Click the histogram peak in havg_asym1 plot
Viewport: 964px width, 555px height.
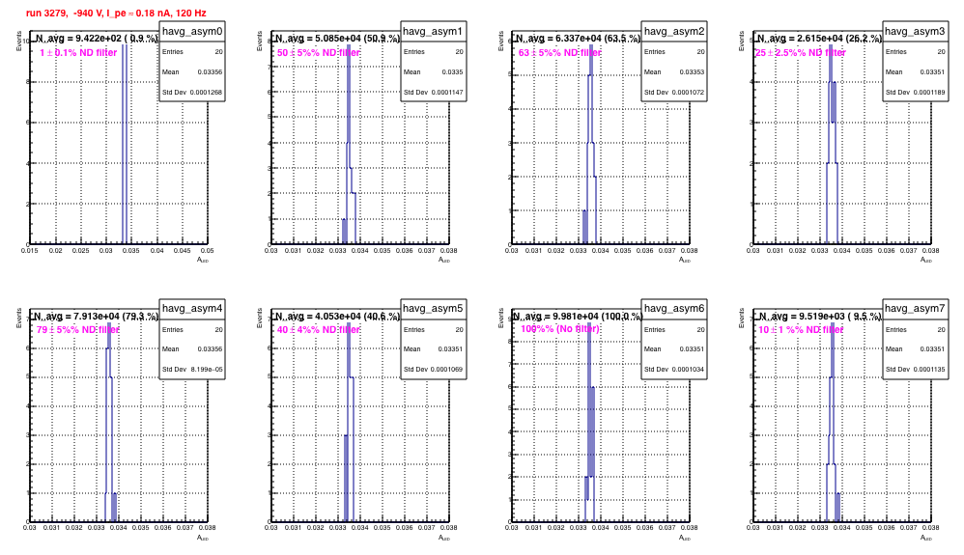coord(349,94)
